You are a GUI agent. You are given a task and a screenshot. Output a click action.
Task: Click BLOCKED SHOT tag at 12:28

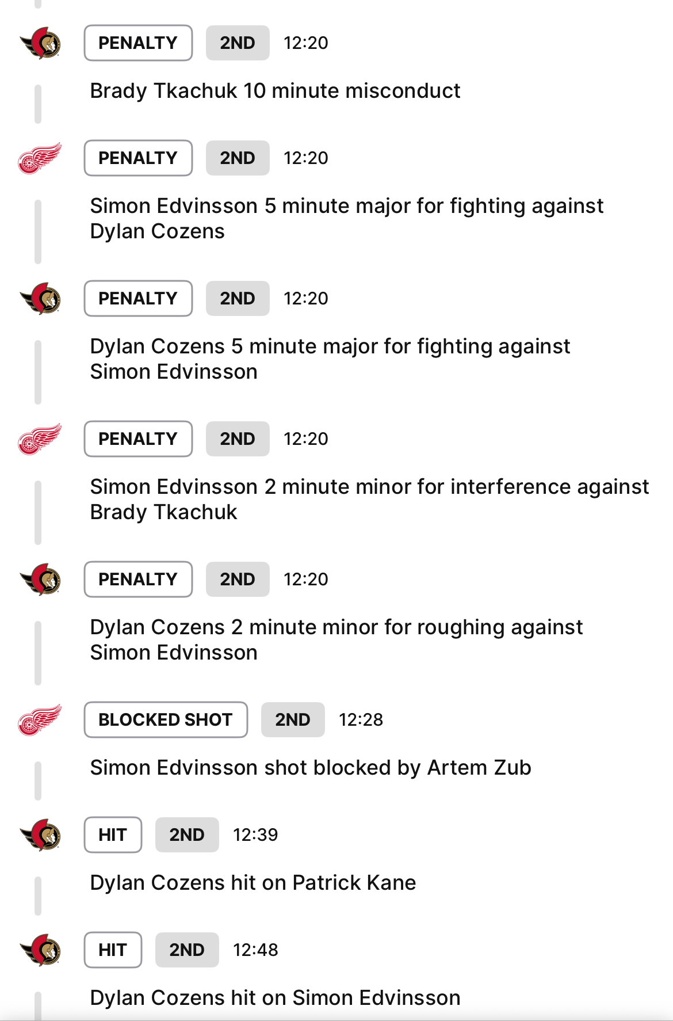(166, 720)
